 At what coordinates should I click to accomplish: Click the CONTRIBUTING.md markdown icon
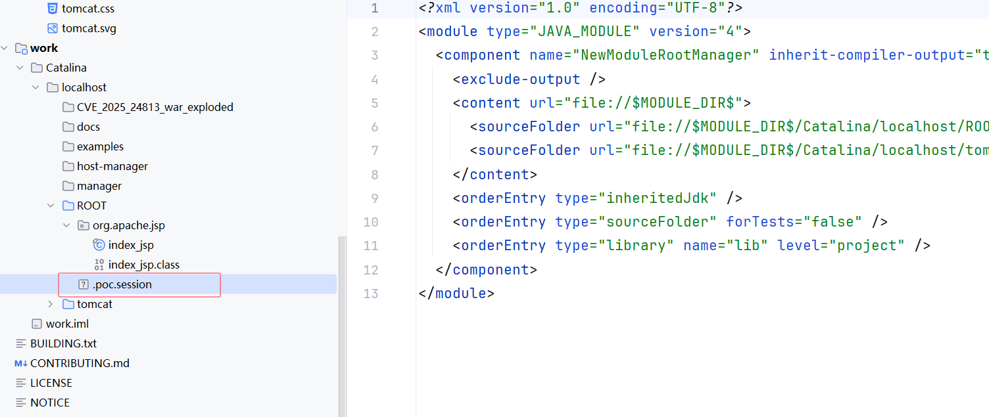[x=21, y=364]
